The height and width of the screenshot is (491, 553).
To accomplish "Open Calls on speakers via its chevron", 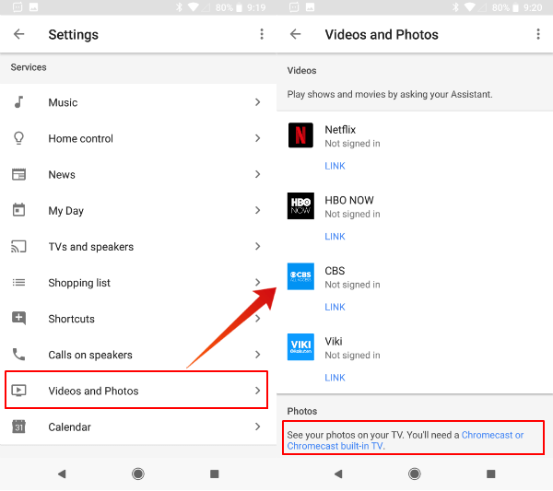I will pos(258,355).
